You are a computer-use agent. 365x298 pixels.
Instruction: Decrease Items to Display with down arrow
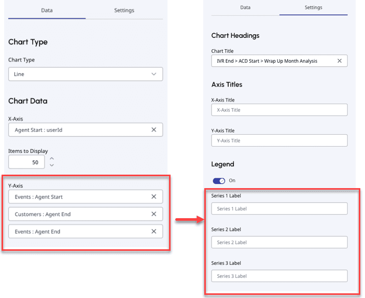click(x=52, y=165)
